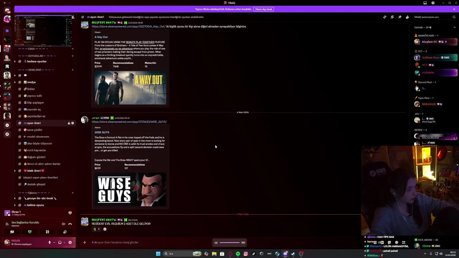Open the WISE GUYS Steam store link
459x258 pixels.
pos(129,122)
